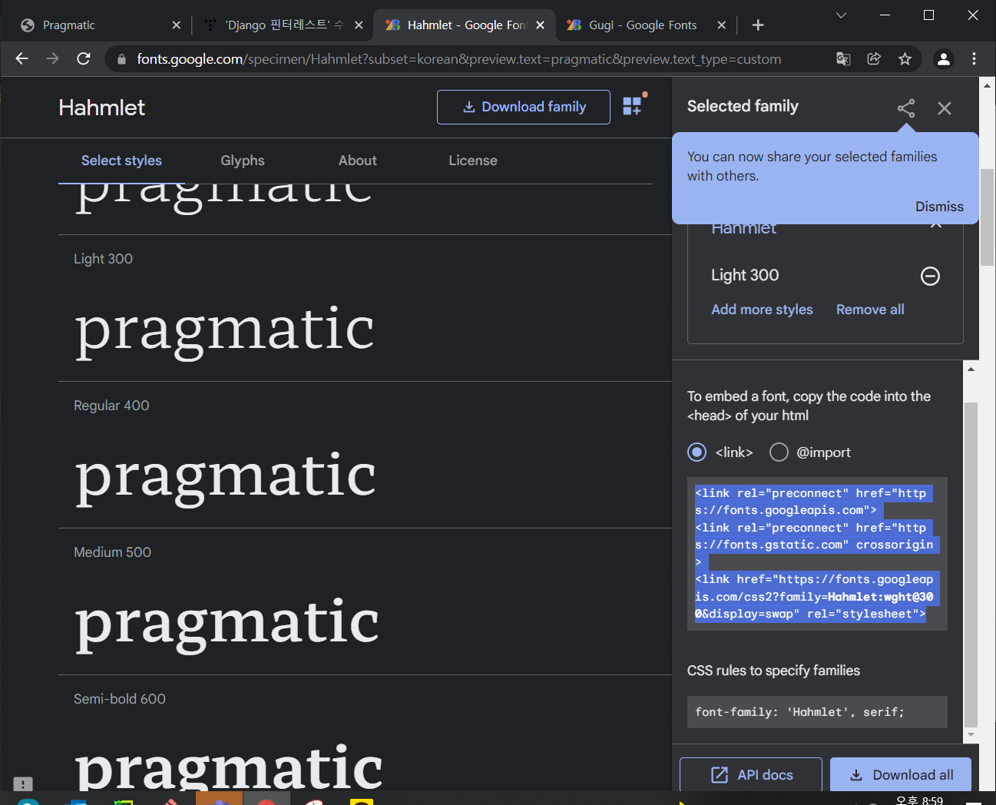
Task: Select the Light 300 pragmatic preview
Action: [225, 330]
